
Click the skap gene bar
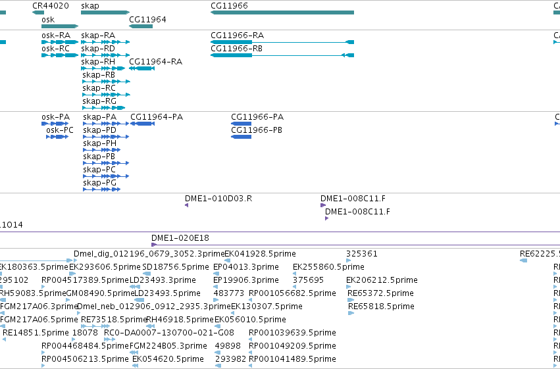(x=105, y=12)
